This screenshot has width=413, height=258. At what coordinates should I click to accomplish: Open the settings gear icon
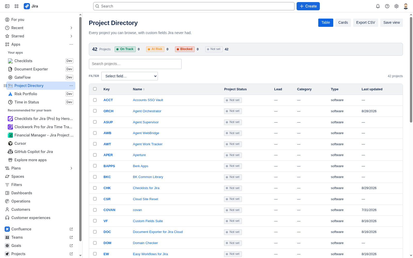[x=396, y=6]
